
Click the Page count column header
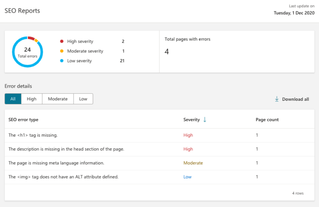(267, 120)
